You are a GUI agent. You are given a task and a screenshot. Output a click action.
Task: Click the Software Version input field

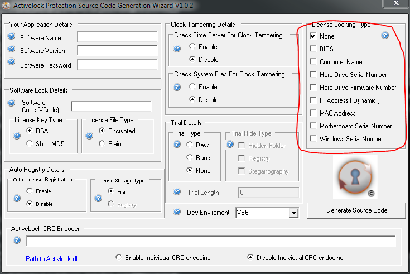tap(117, 50)
